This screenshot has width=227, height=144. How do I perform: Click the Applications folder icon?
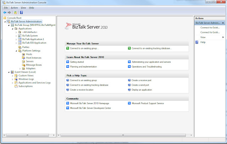pyautogui.click(x=16, y=29)
